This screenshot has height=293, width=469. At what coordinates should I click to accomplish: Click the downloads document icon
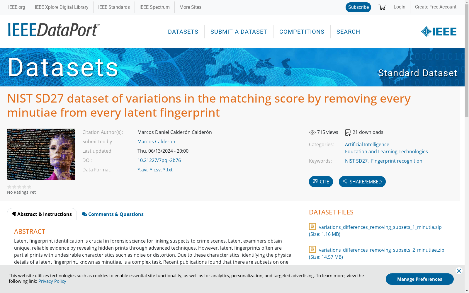348,132
